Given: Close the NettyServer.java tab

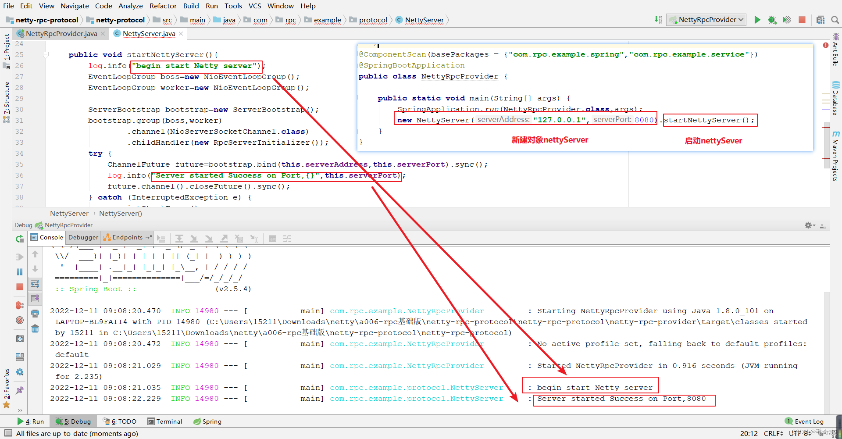Looking at the screenshot, I should click(181, 33).
